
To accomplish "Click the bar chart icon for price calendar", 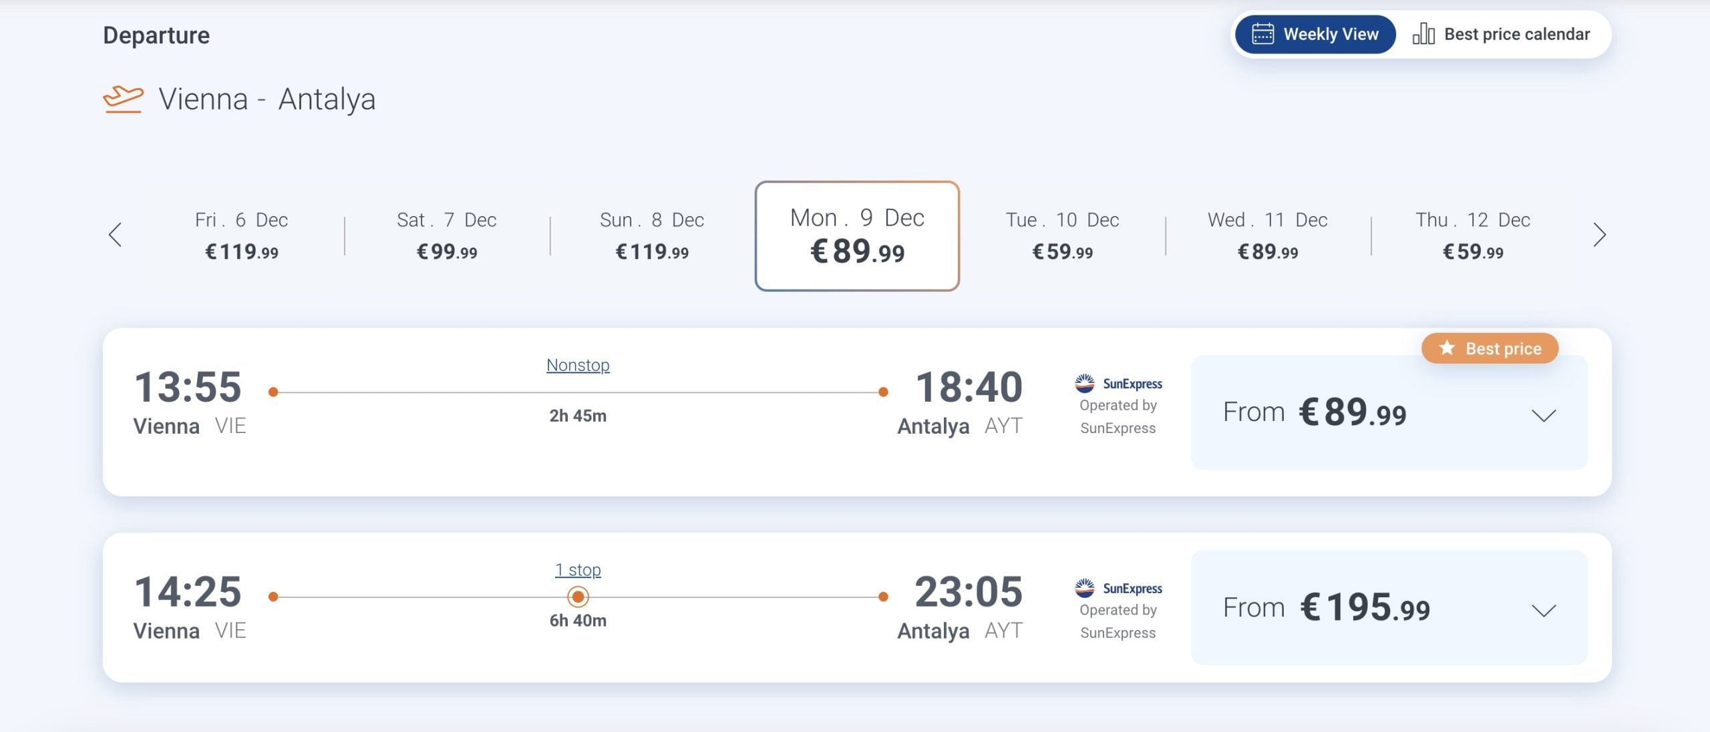I will (1423, 34).
